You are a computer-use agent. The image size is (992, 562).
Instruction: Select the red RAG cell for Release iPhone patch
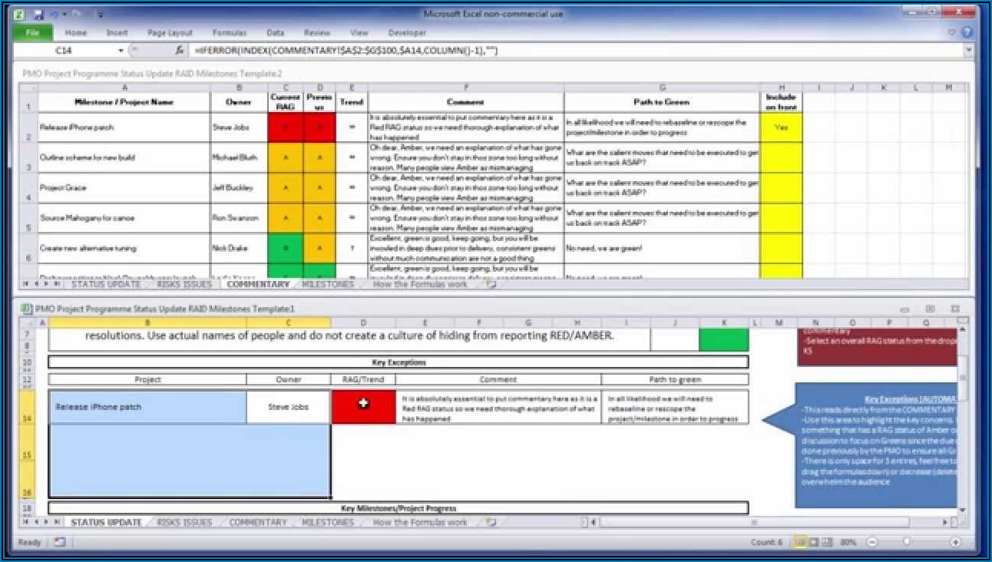pos(363,407)
